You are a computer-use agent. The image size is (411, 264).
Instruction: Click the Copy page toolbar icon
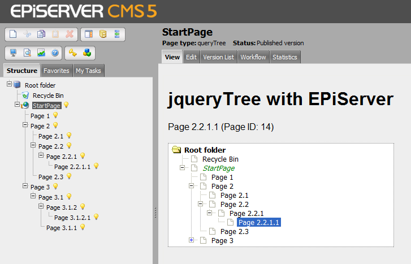(41, 34)
